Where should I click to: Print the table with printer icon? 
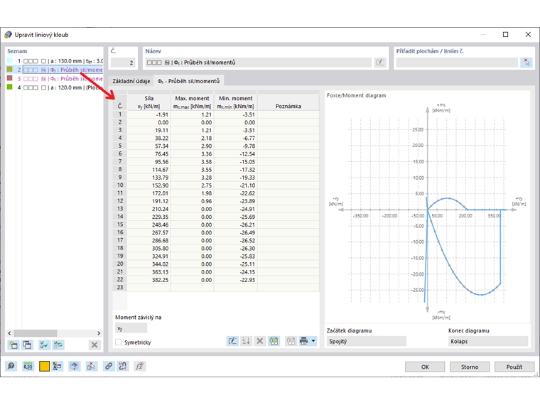[x=304, y=341]
